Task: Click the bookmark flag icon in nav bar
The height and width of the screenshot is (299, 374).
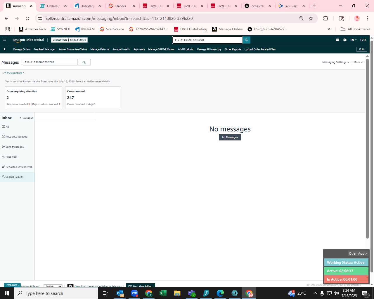Action: pos(4,49)
